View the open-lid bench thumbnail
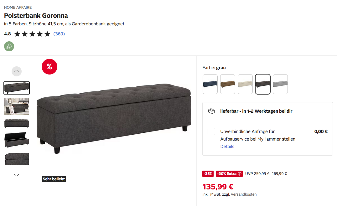Viewport: 337px width, 206px height. 17,140
